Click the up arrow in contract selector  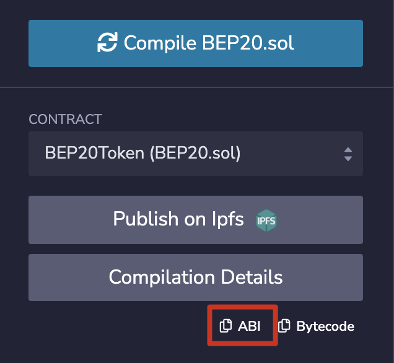[x=348, y=149]
